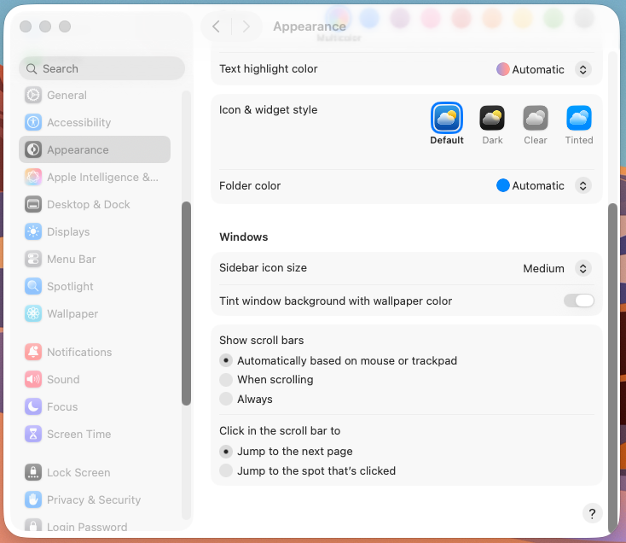Image resolution: width=626 pixels, height=543 pixels.
Task: Open Desktop & Dock settings
Action: 88,205
